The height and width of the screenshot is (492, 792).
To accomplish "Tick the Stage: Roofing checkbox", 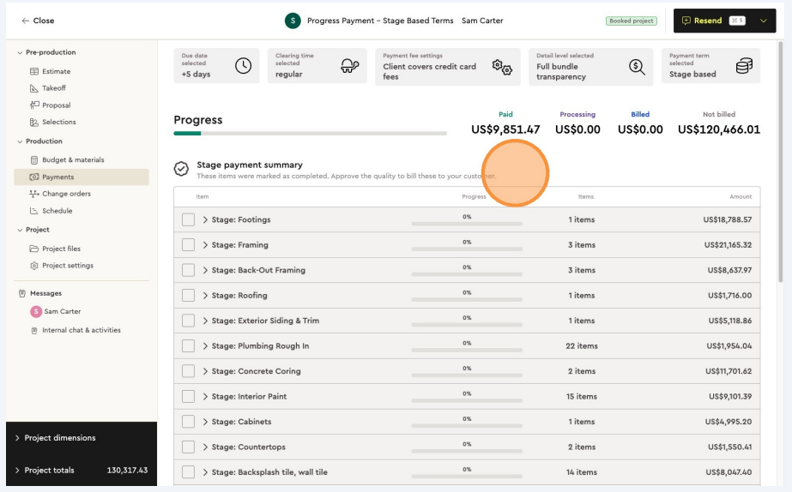I will coord(188,296).
